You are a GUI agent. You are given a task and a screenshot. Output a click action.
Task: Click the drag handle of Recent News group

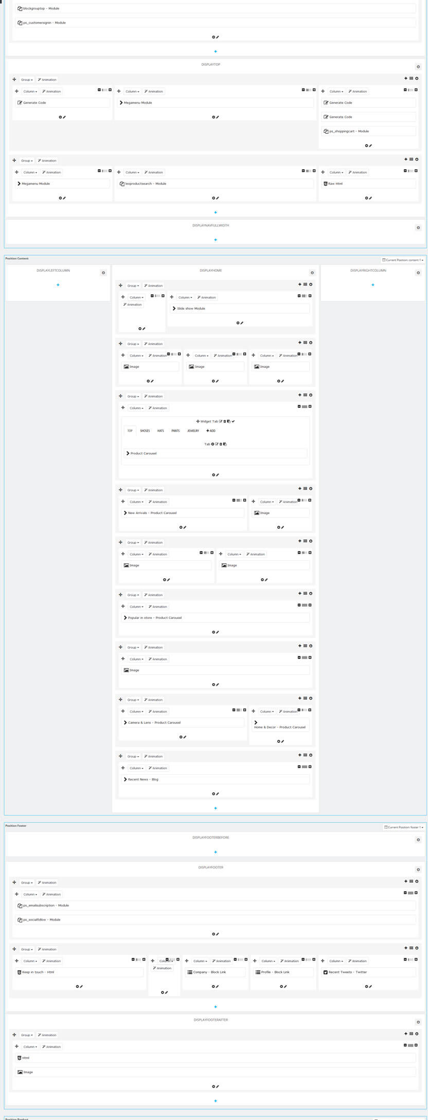(x=120, y=756)
